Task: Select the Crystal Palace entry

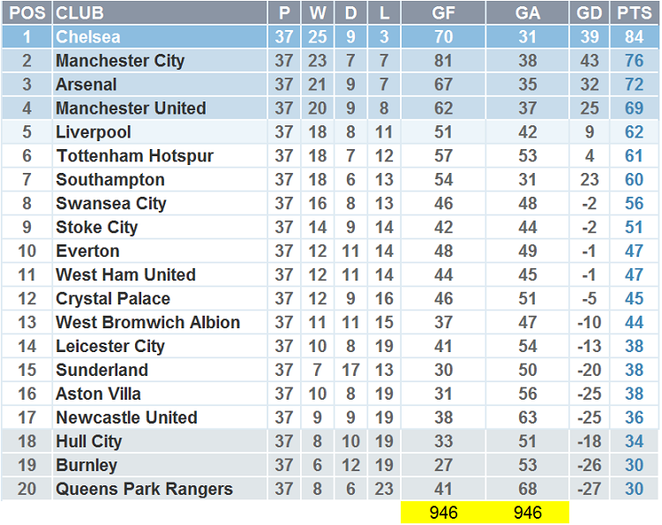Action: [113, 298]
